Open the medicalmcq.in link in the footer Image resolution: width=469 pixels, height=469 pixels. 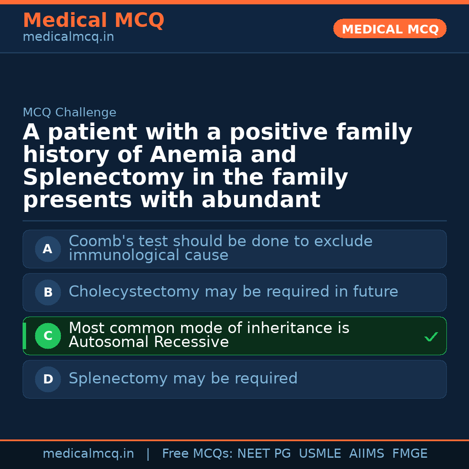(88, 454)
